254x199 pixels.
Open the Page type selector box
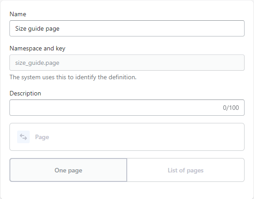127,137
